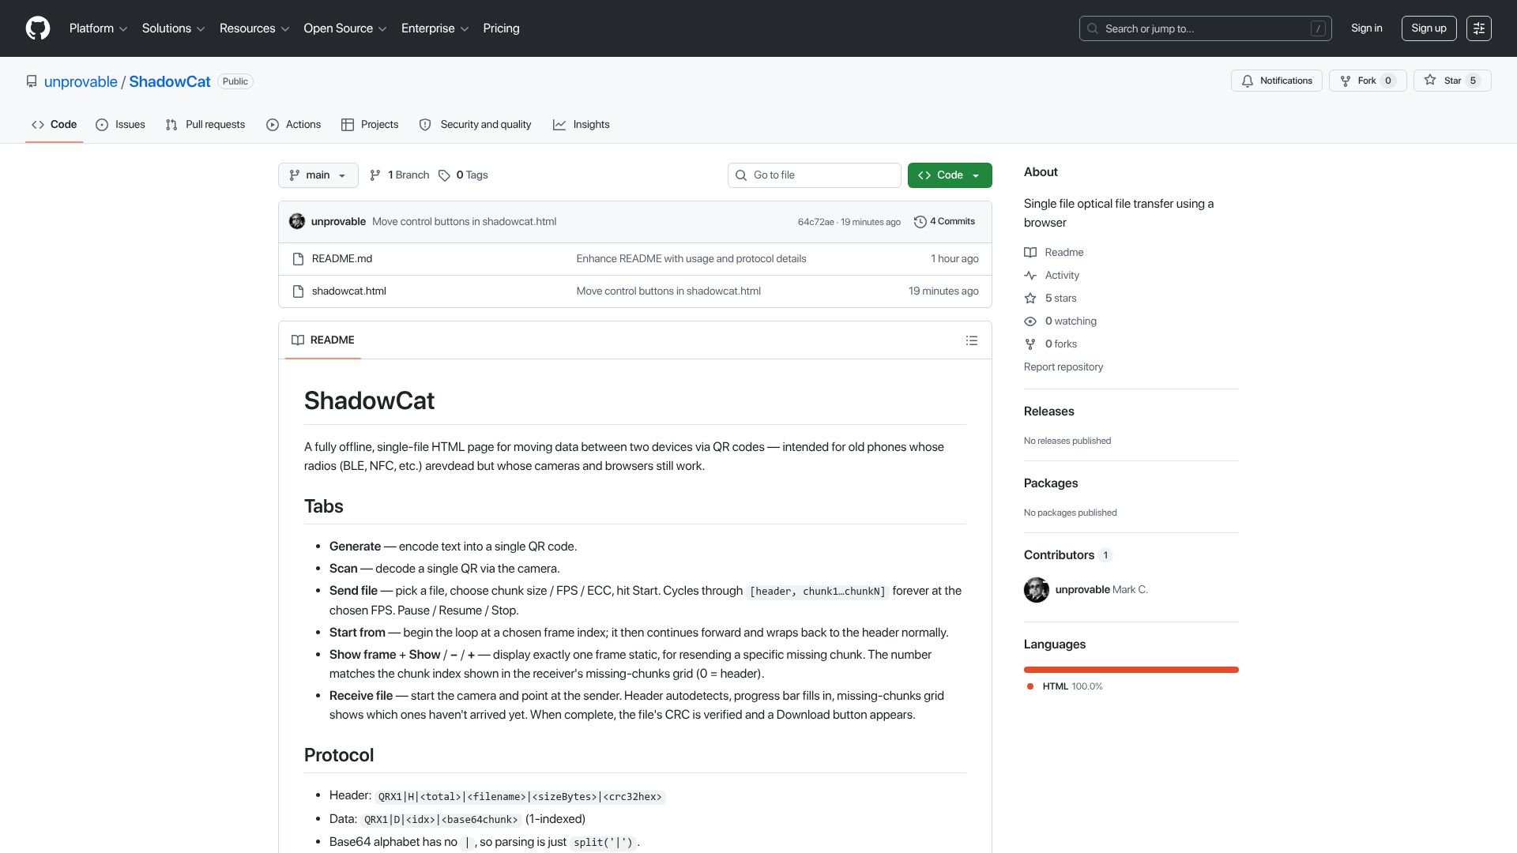Viewport: 1517px width, 853px height.
Task: Click the Notifications bell button
Action: 1277,81
